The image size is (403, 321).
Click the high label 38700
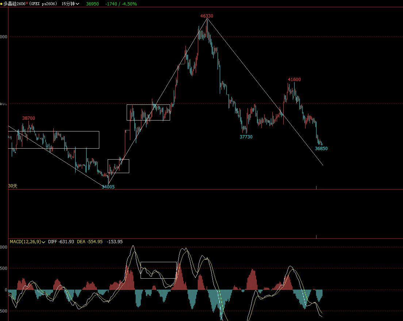pyautogui.click(x=28, y=118)
